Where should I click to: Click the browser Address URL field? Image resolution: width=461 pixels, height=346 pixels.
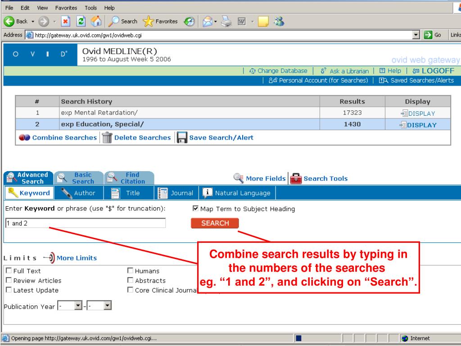pyautogui.click(x=223, y=35)
